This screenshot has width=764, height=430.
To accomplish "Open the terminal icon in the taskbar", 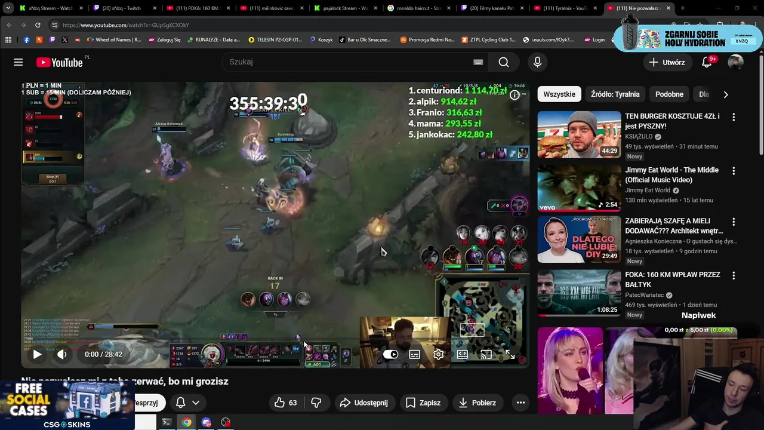I will pos(167,422).
